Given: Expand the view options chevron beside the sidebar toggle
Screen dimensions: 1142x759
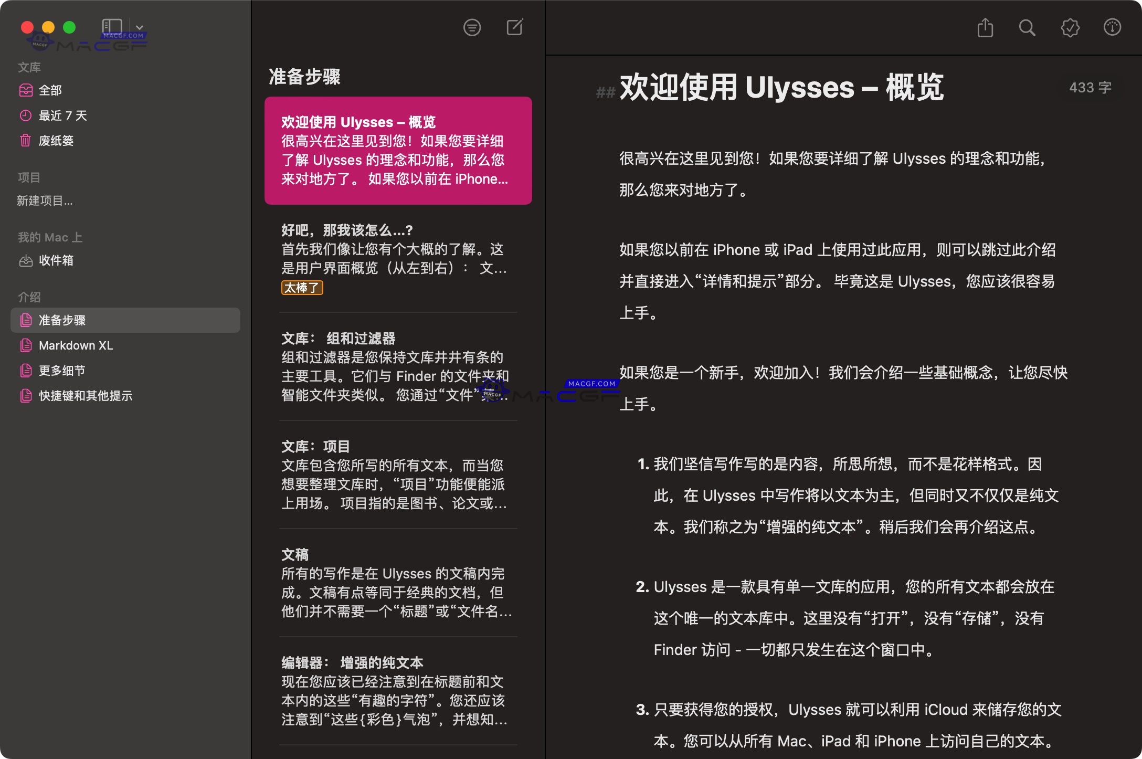Looking at the screenshot, I should pos(139,26).
